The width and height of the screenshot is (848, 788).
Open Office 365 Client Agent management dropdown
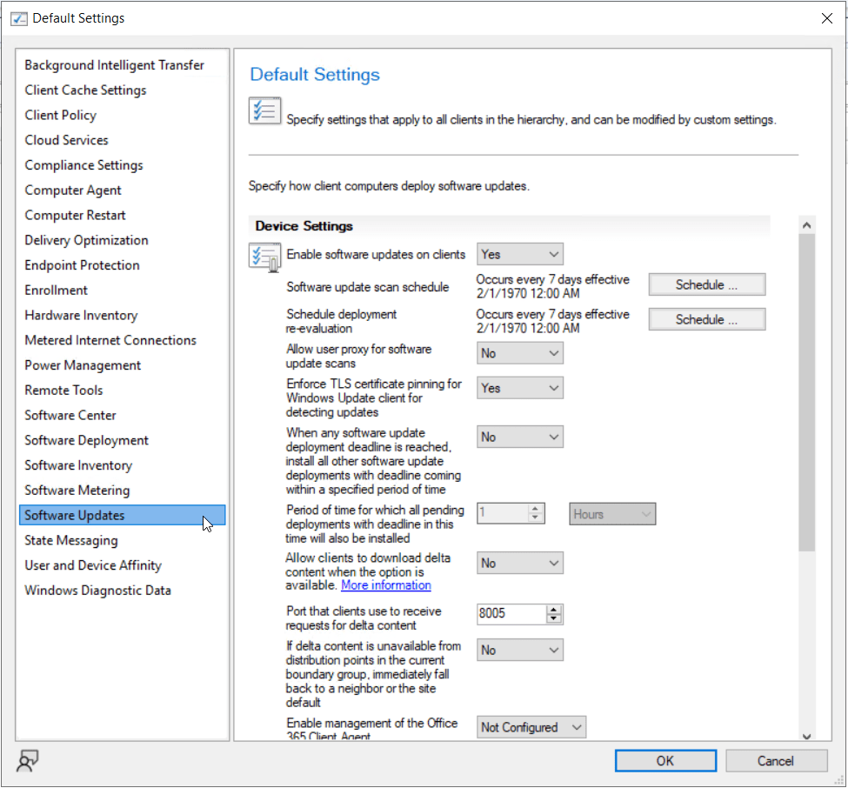point(531,727)
